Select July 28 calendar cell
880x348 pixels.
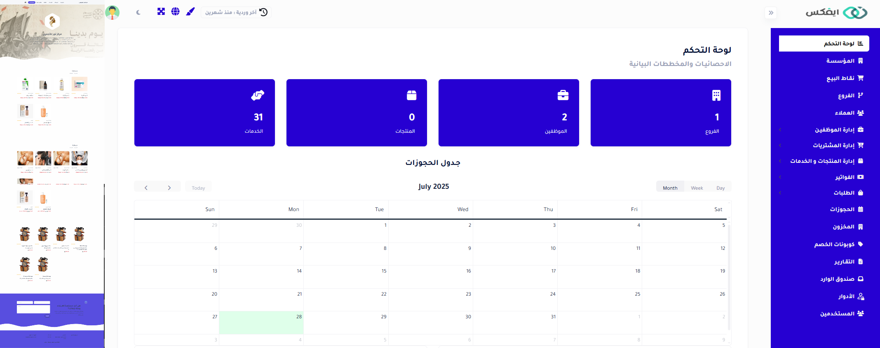pos(261,323)
